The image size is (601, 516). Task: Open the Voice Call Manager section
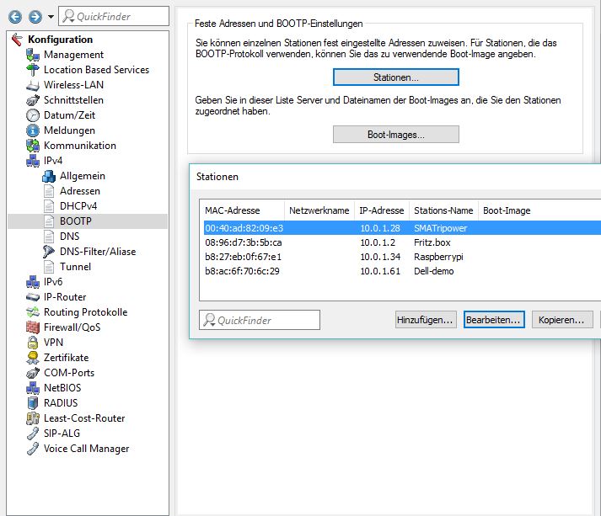point(86,449)
